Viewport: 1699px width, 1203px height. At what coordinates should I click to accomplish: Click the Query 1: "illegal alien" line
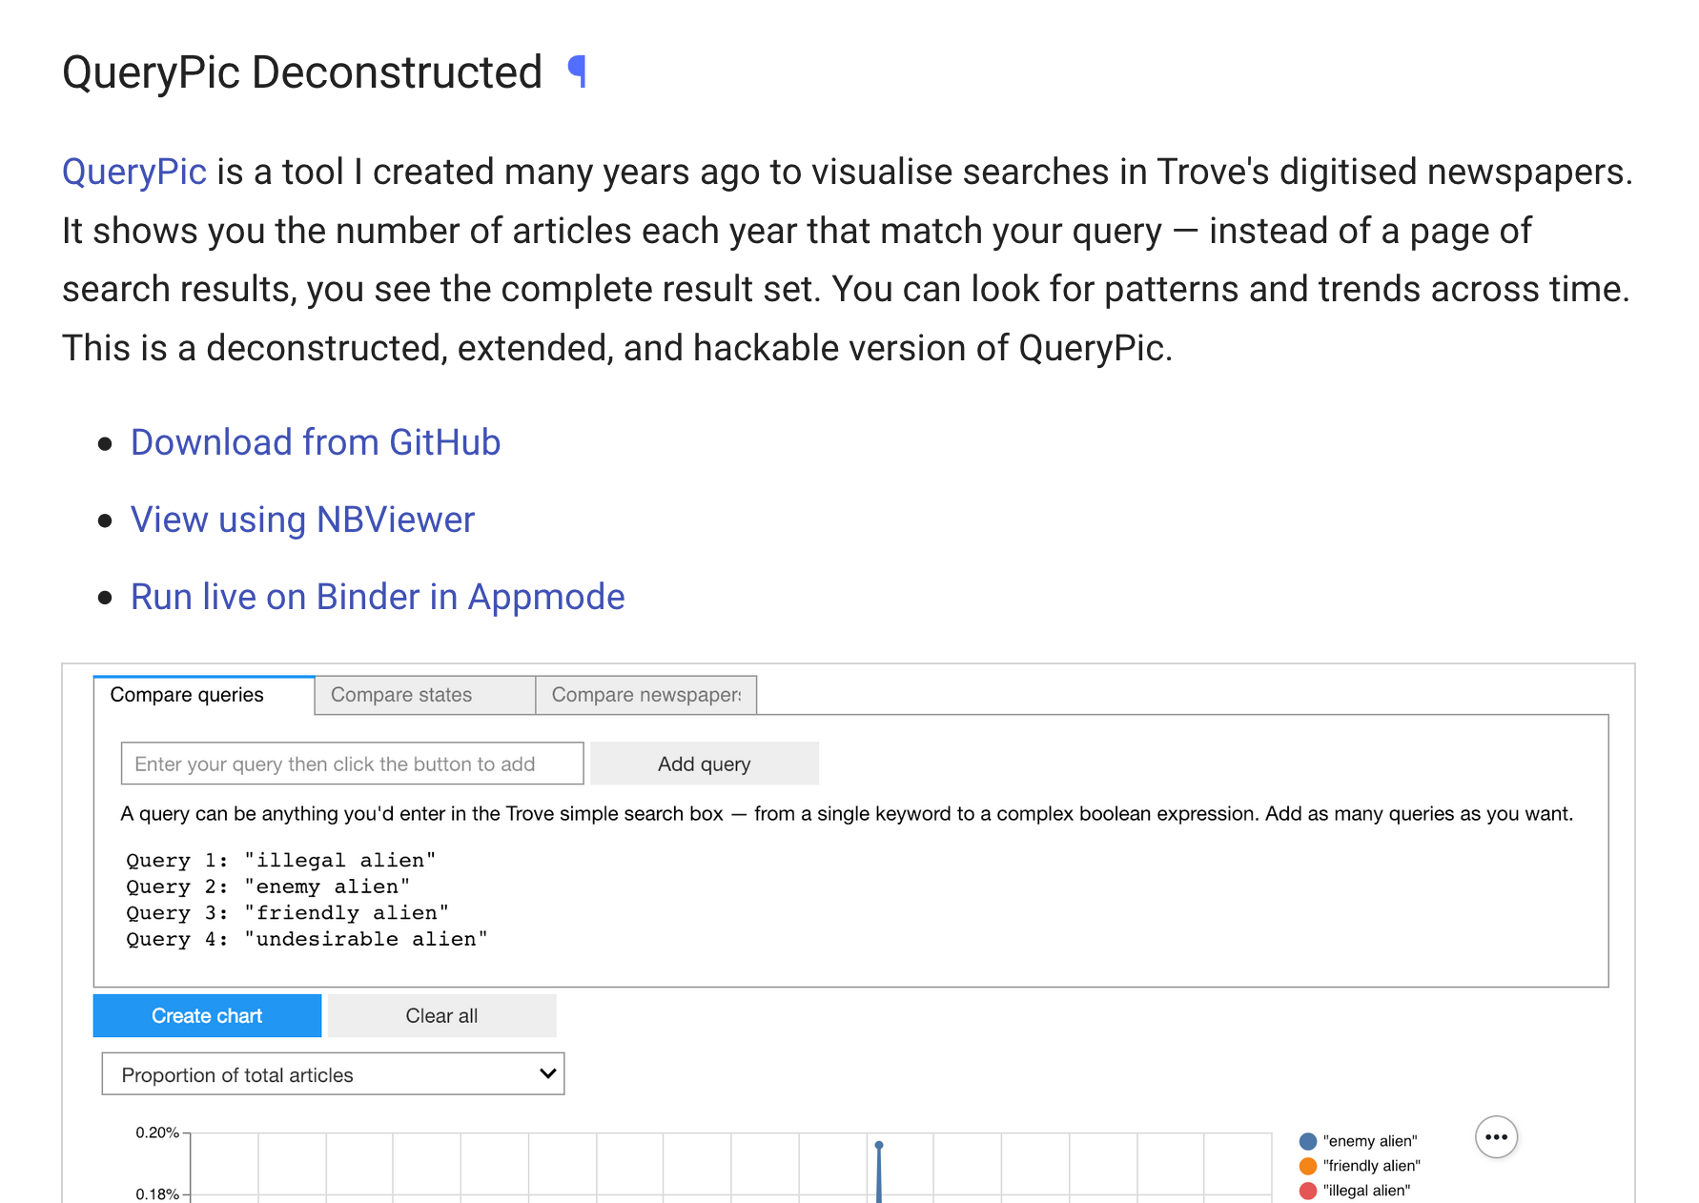tap(281, 860)
